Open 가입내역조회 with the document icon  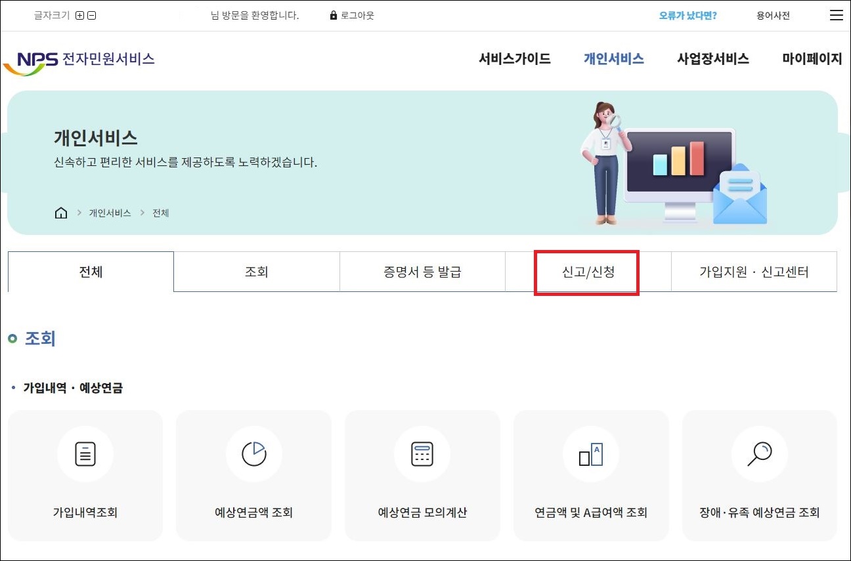(85, 453)
